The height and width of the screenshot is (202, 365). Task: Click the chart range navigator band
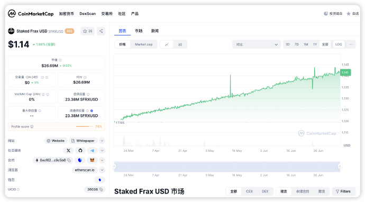click(227, 167)
